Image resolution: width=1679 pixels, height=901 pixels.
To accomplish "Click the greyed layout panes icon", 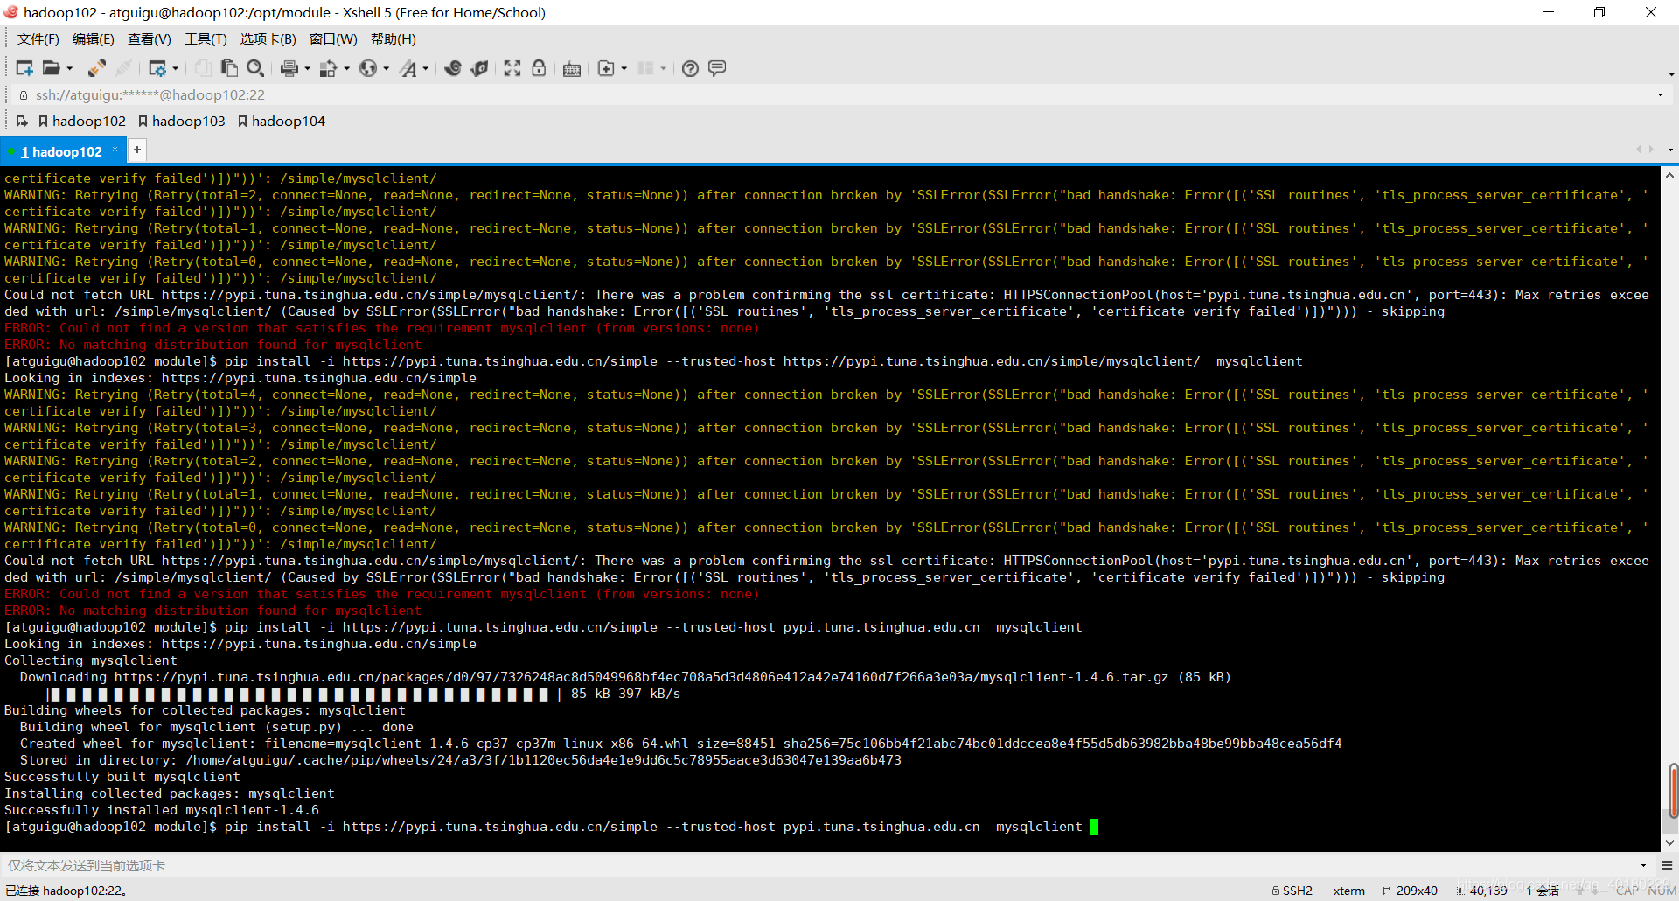I will (x=645, y=68).
